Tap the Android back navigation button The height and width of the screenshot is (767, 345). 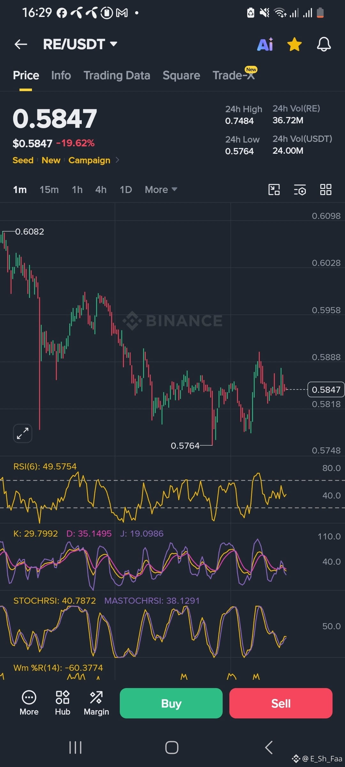(269, 748)
